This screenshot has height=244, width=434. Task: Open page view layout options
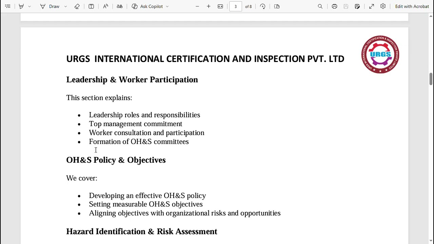(x=277, y=6)
